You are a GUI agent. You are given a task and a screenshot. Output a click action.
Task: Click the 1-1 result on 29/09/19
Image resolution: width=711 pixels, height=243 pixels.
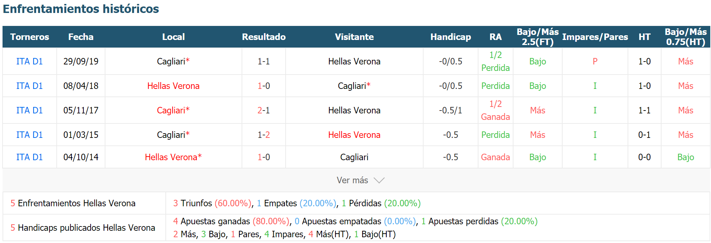pos(264,62)
